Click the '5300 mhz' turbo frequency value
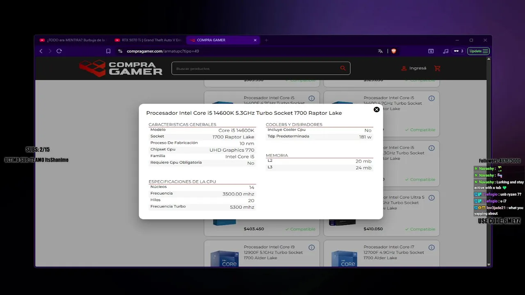Image resolution: width=525 pixels, height=295 pixels. [242, 207]
